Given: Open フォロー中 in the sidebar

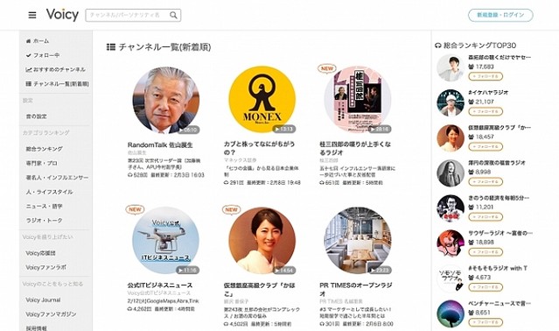Looking at the screenshot, I should click(42, 55).
